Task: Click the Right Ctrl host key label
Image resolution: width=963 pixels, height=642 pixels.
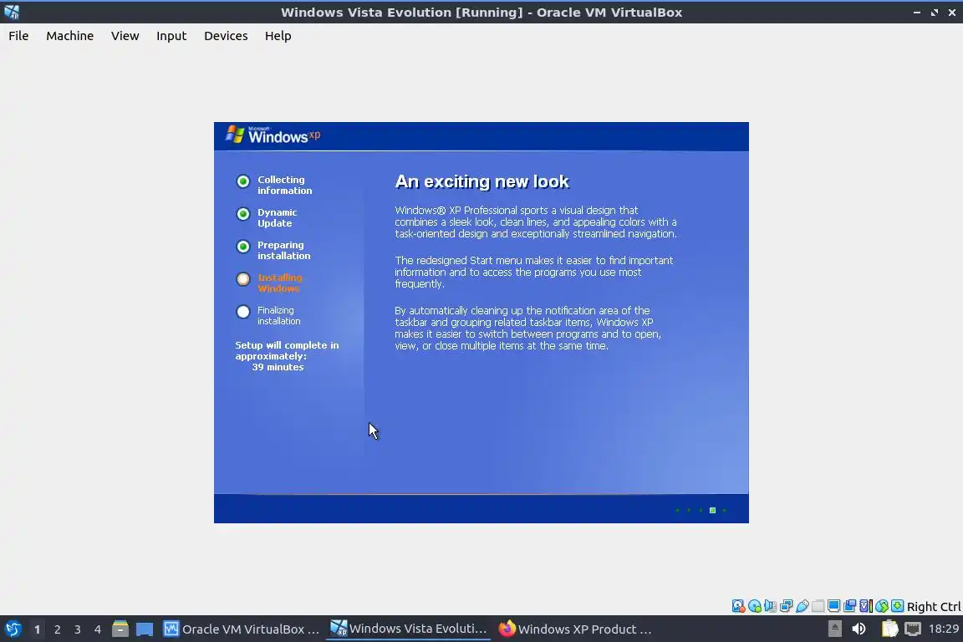Action: click(x=934, y=606)
